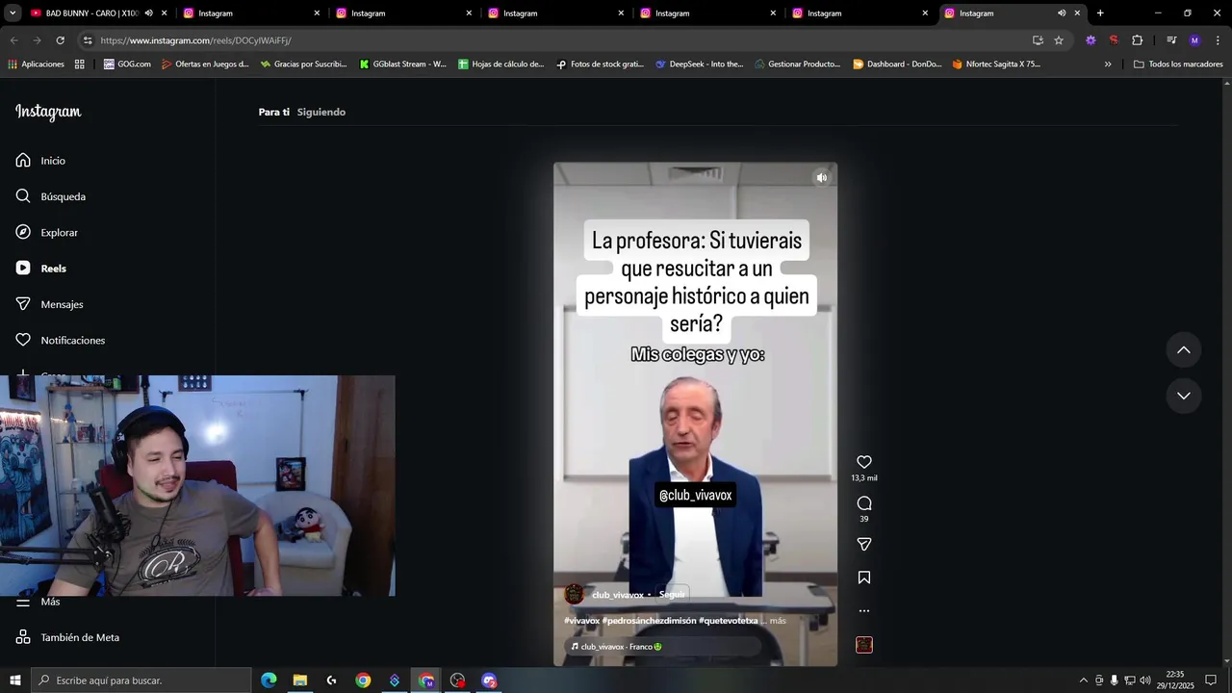This screenshot has height=693, width=1232.
Task: Follow club_vivavox with Seguir button
Action: point(672,595)
